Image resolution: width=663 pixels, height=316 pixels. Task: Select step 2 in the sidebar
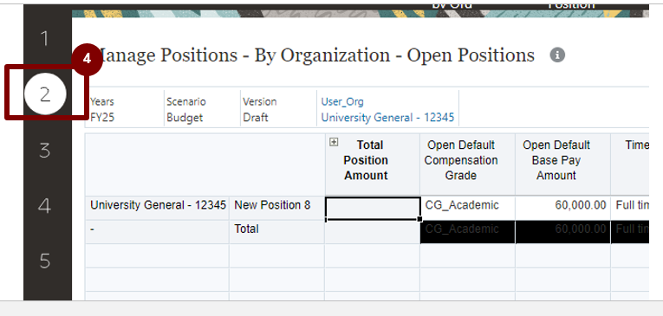click(45, 94)
